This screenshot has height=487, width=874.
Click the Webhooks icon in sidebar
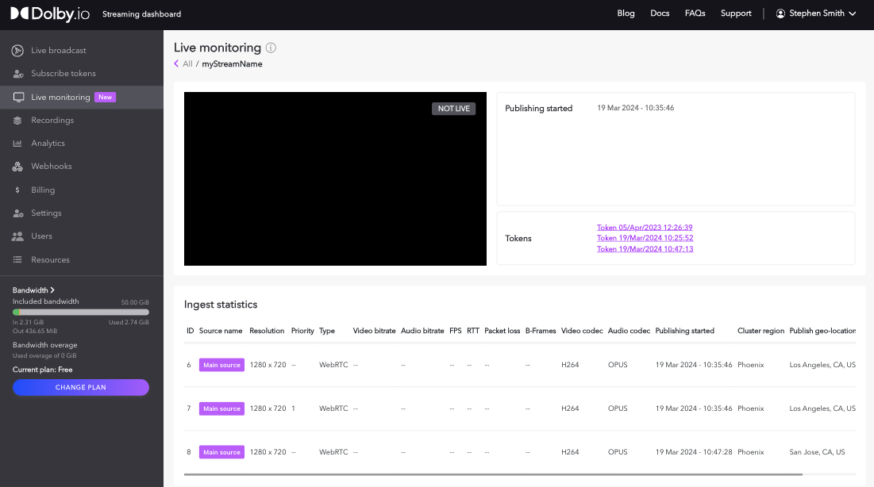[x=17, y=167]
